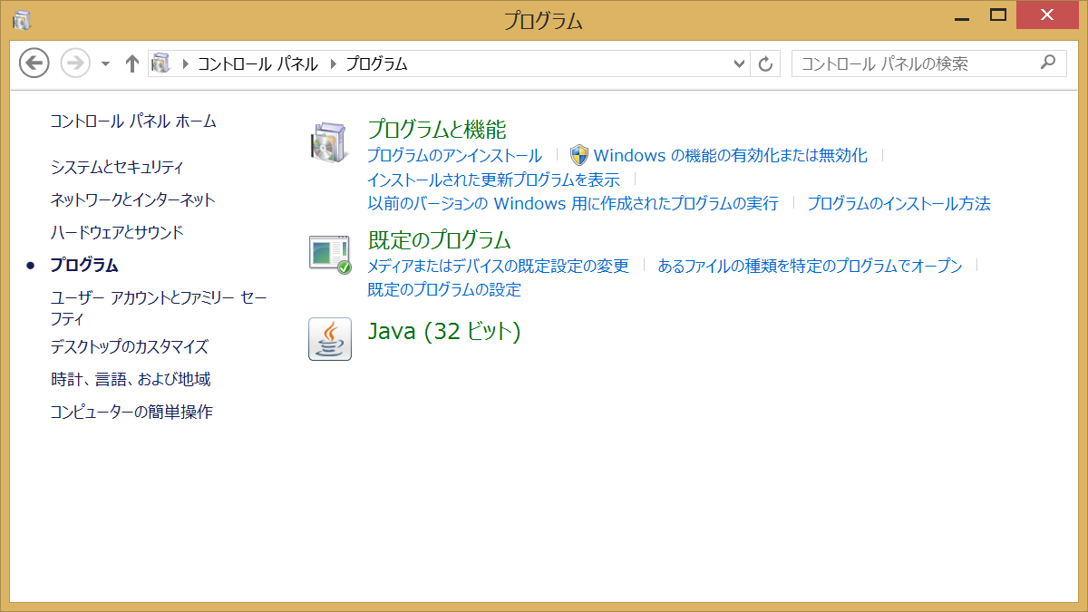Expand the root arrow before コントロール パネル
This screenshot has width=1088, height=612.
point(186,63)
